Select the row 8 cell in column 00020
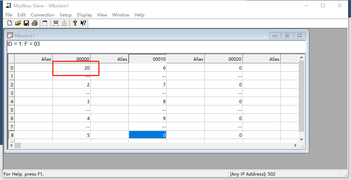 [224, 135]
